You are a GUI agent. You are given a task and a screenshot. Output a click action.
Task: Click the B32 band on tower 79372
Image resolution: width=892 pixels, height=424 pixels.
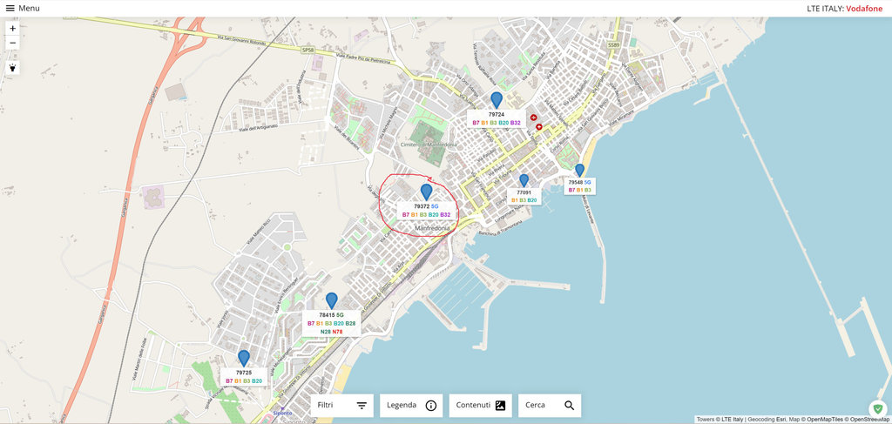[x=445, y=215]
